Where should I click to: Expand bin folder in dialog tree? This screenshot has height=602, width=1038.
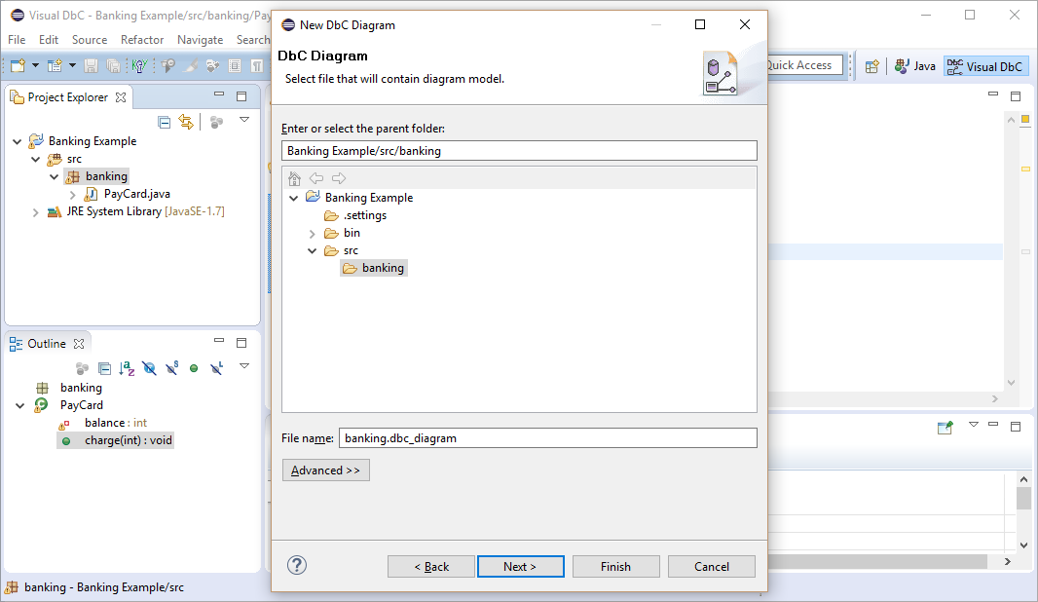[313, 234]
